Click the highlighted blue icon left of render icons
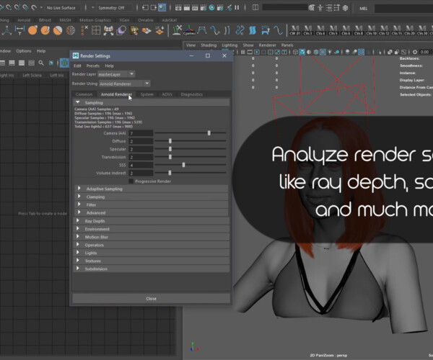433x360 pixels. pyautogui.click(x=162, y=7)
